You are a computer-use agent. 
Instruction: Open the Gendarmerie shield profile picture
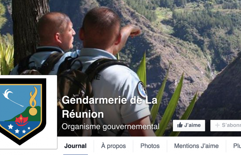pyautogui.click(x=23, y=112)
